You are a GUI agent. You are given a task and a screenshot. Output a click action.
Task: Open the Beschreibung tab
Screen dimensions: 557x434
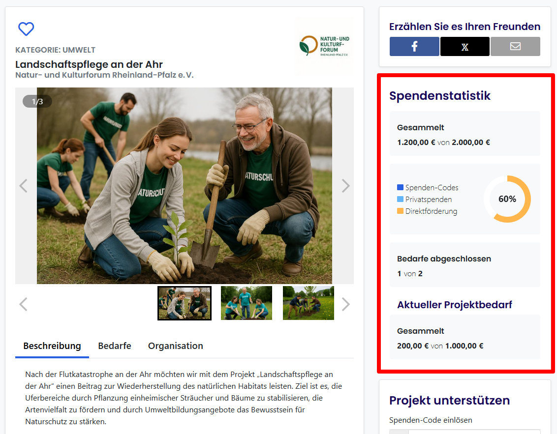52,346
